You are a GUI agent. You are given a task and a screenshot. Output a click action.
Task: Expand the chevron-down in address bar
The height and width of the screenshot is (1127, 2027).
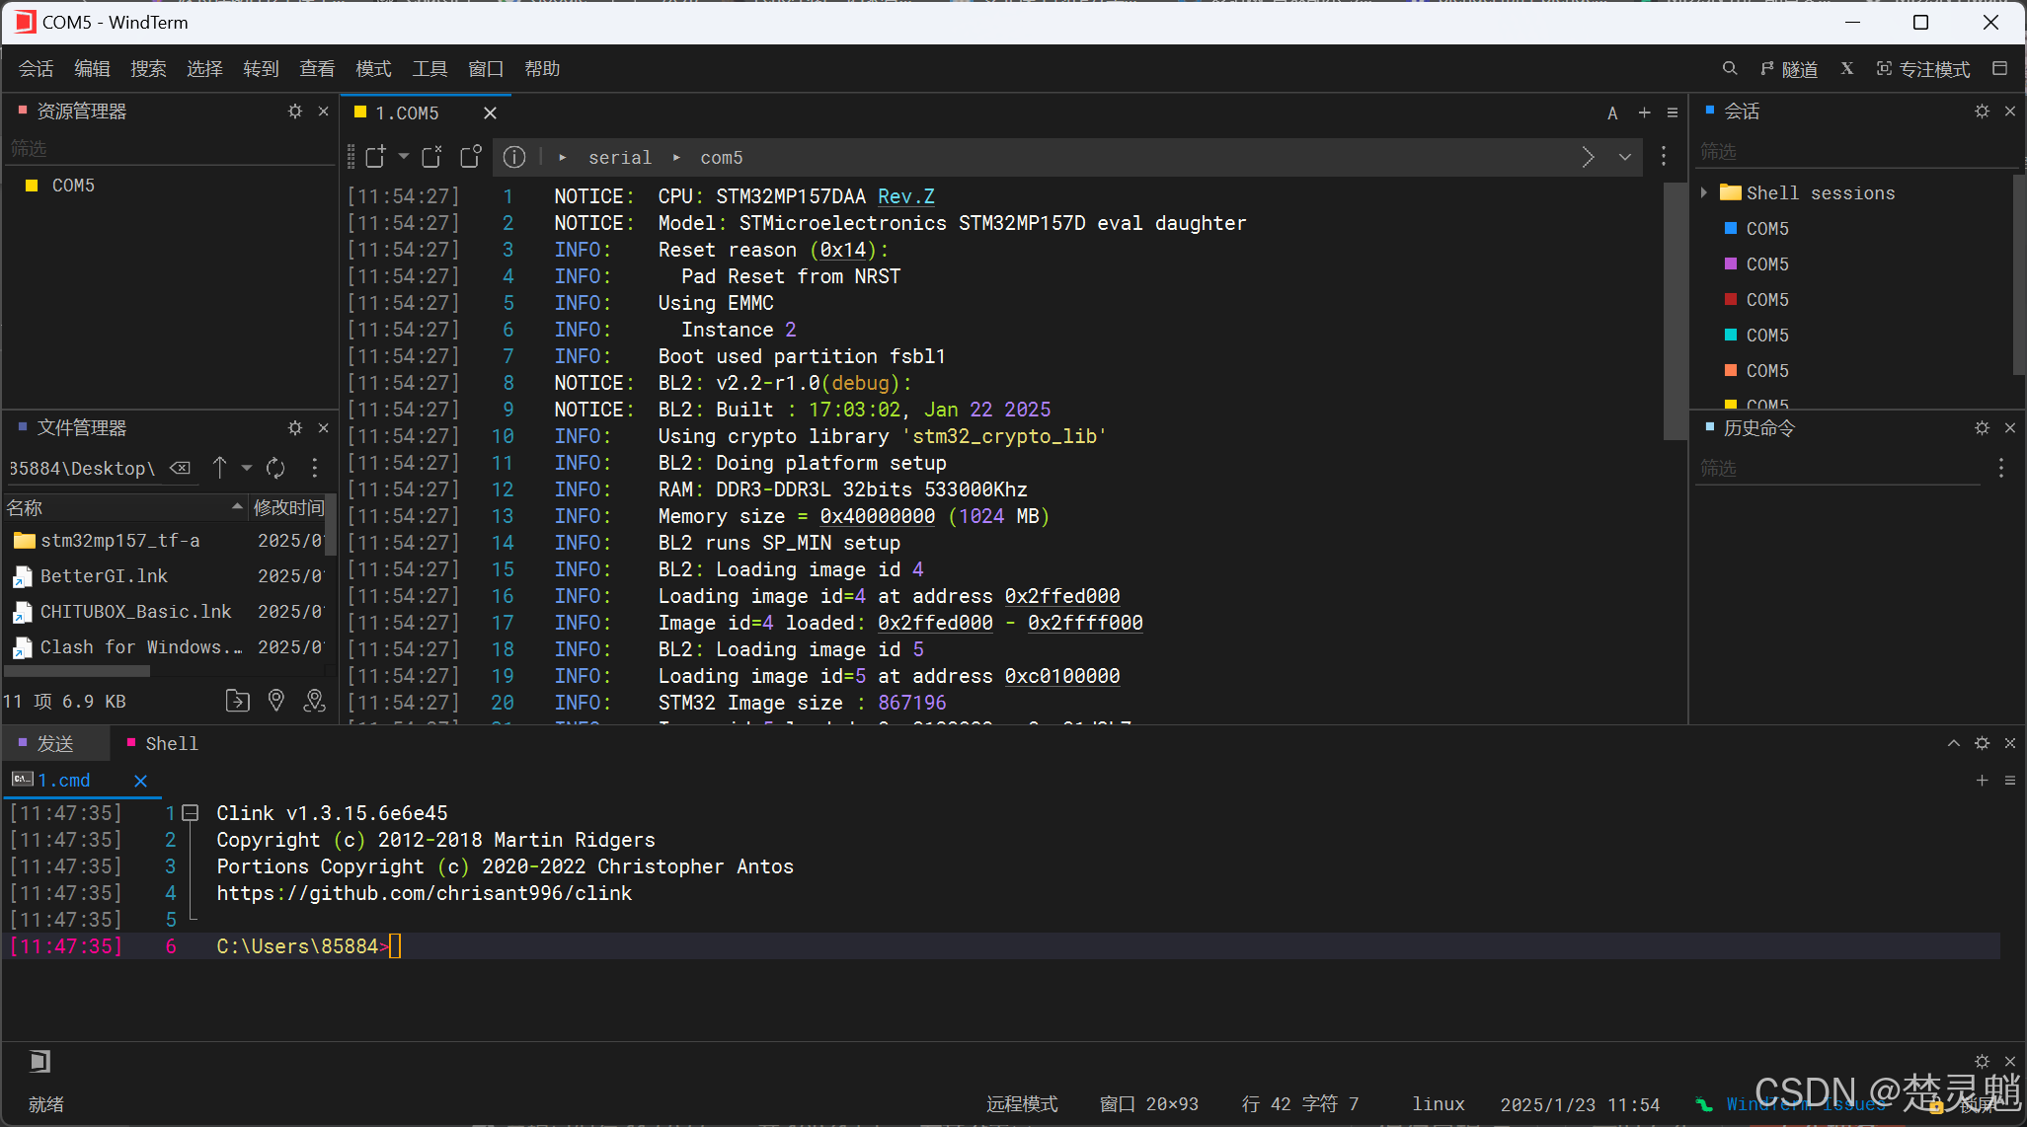click(x=1624, y=157)
